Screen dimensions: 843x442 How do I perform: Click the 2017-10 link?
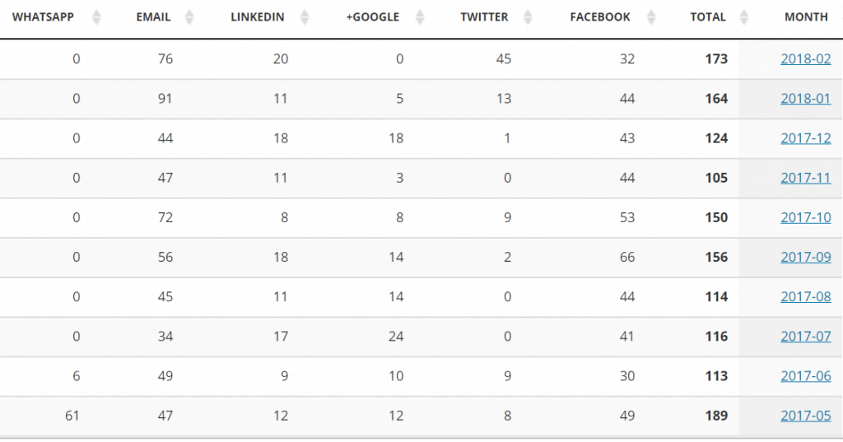805,217
